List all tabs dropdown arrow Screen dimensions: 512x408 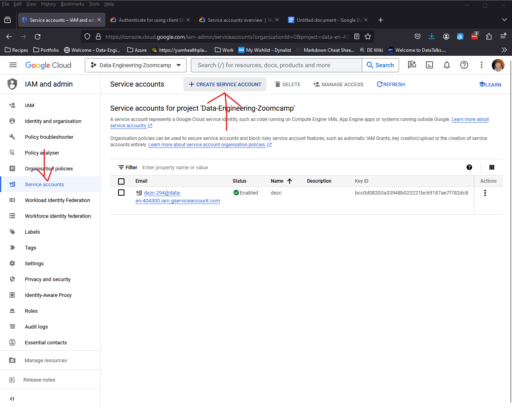504,20
